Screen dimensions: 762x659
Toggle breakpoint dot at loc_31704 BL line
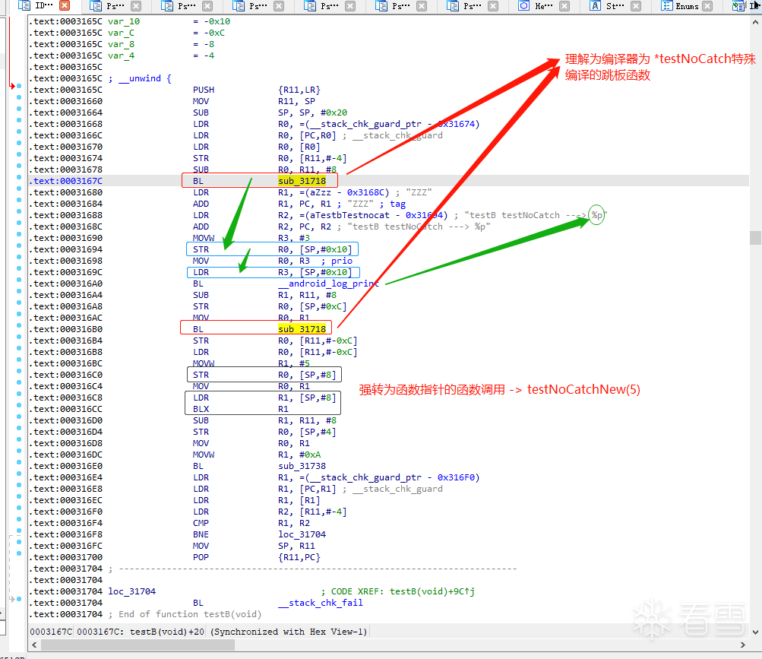point(19,599)
